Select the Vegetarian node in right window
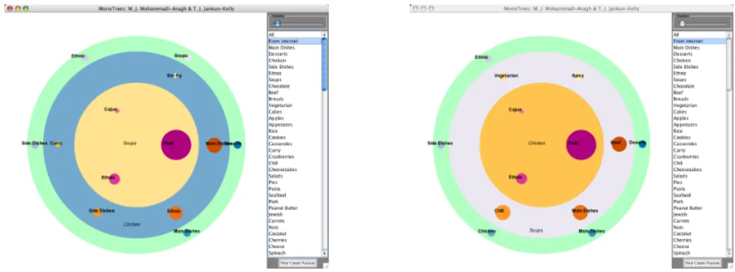The height and width of the screenshot is (272, 735). 502,76
